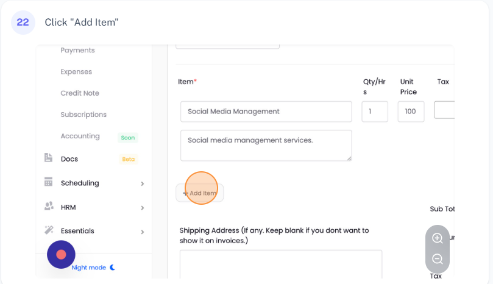Click the Docs document icon
This screenshot has width=493, height=284.
49,158
